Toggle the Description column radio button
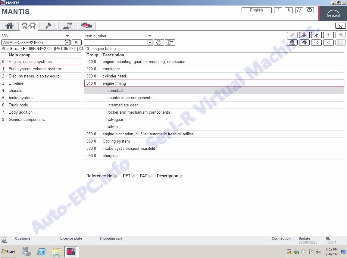 [181, 176]
